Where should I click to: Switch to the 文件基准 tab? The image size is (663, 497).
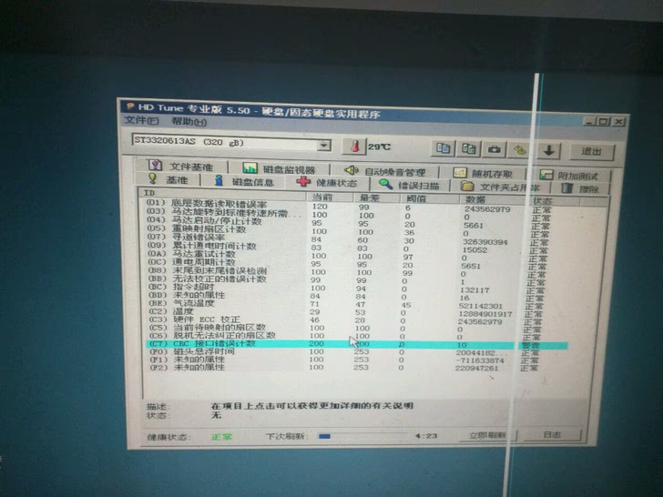[x=181, y=166]
